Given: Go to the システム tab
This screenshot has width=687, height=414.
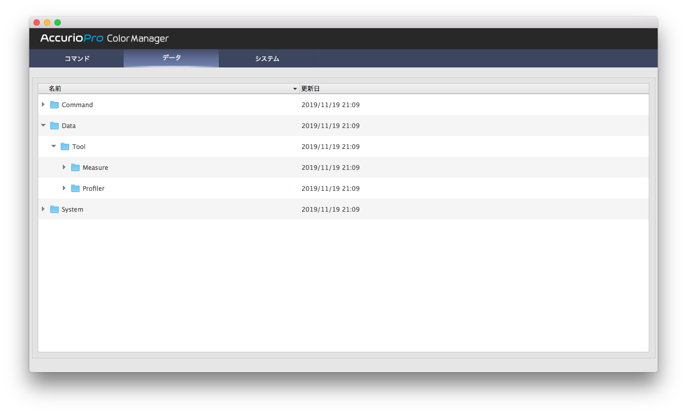Looking at the screenshot, I should pyautogui.click(x=267, y=59).
